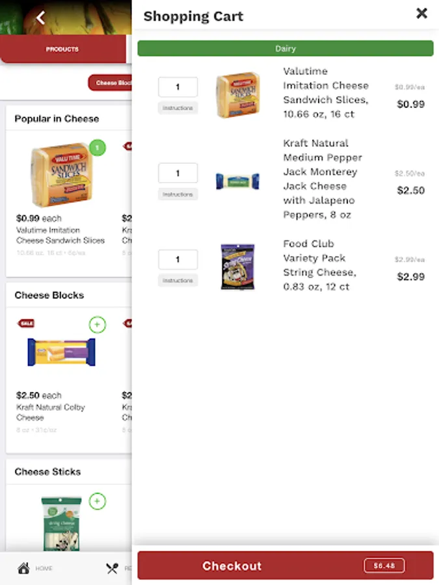439x585 pixels.
Task: Collapse the Dairy category header
Action: point(286,49)
